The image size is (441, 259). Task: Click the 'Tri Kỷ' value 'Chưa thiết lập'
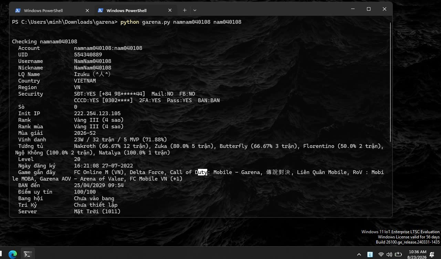coord(96,205)
